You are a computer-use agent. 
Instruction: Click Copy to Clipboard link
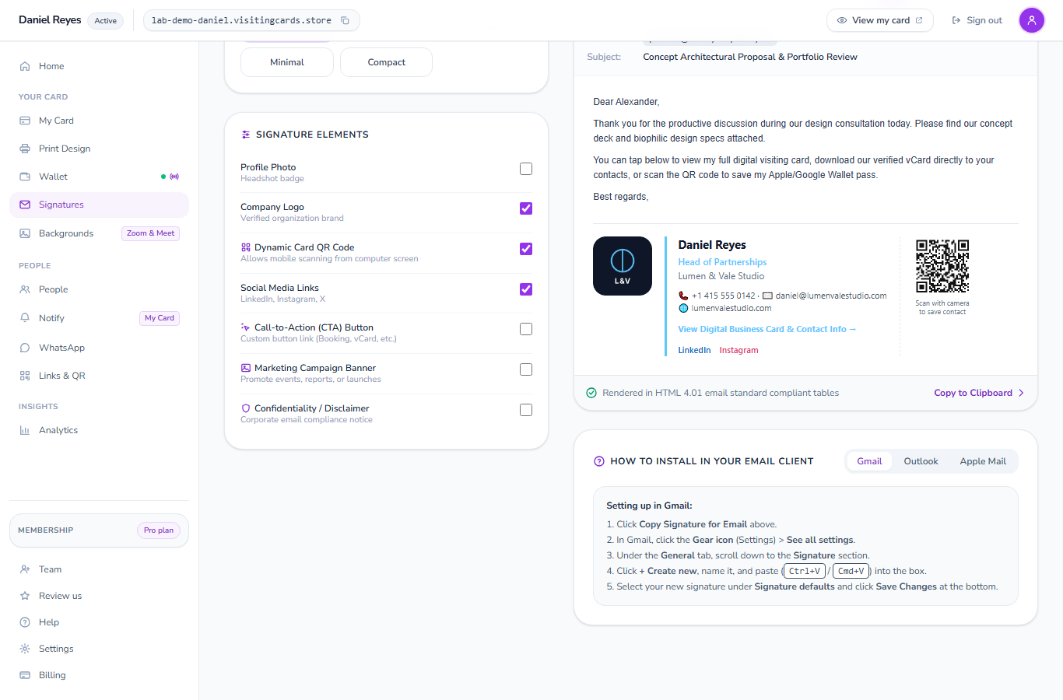coord(979,393)
